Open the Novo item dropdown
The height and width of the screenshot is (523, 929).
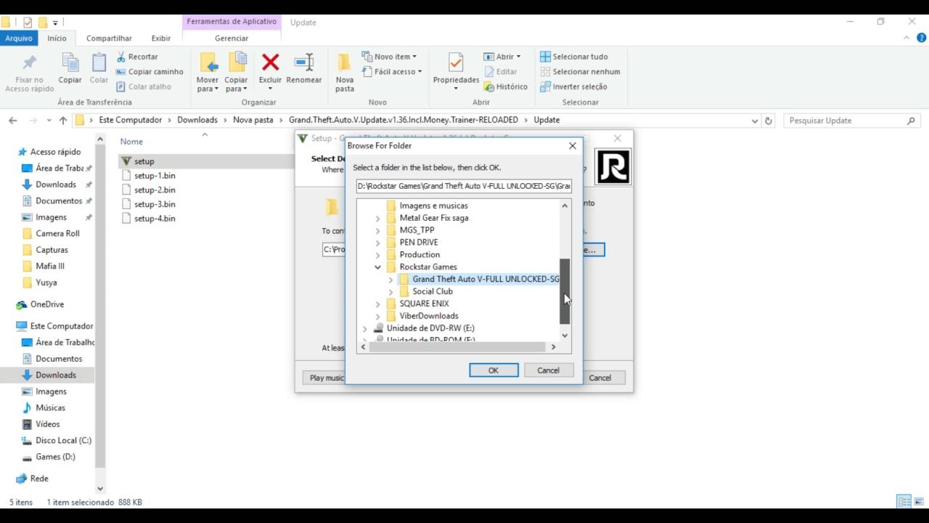389,57
